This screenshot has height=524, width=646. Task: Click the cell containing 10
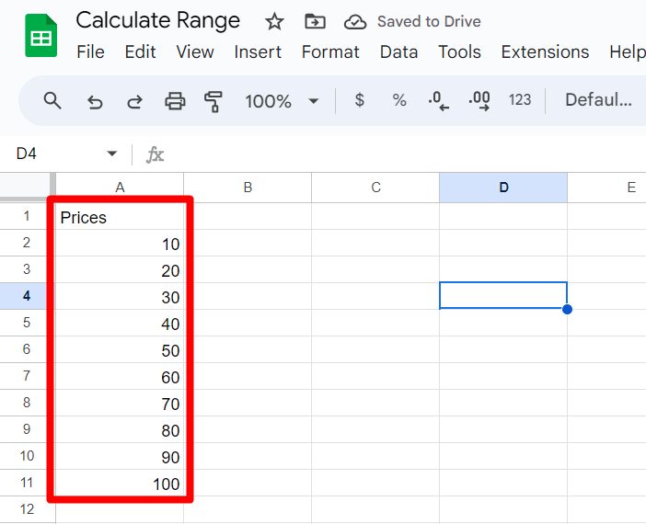click(120, 243)
